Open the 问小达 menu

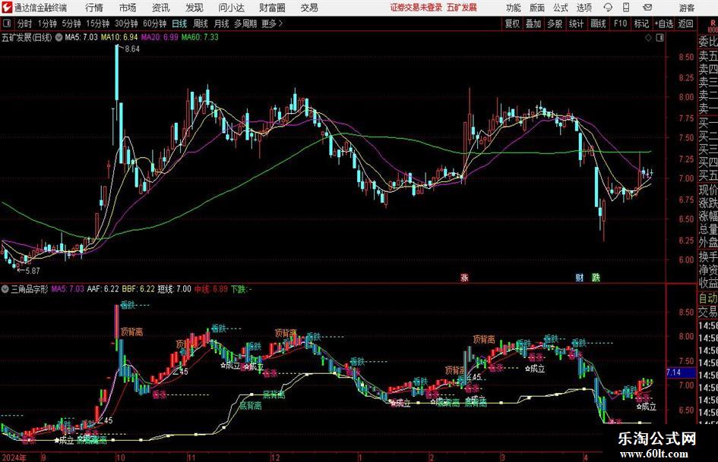coord(231,8)
